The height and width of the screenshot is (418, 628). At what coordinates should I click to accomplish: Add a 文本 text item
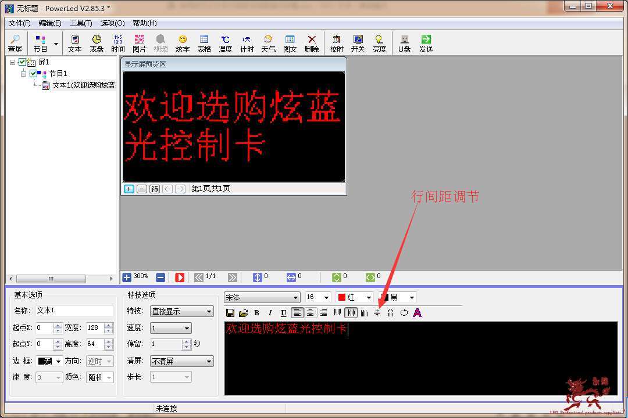tap(74, 44)
